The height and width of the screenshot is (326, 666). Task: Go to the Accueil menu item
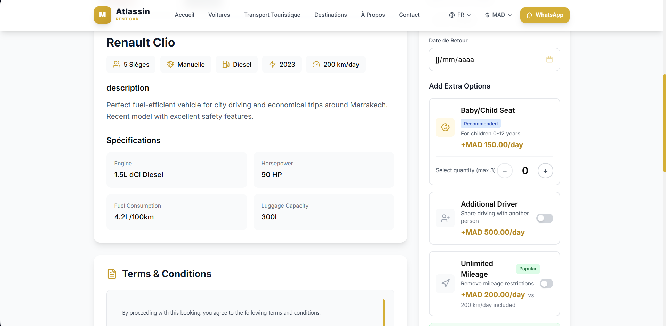(184, 15)
